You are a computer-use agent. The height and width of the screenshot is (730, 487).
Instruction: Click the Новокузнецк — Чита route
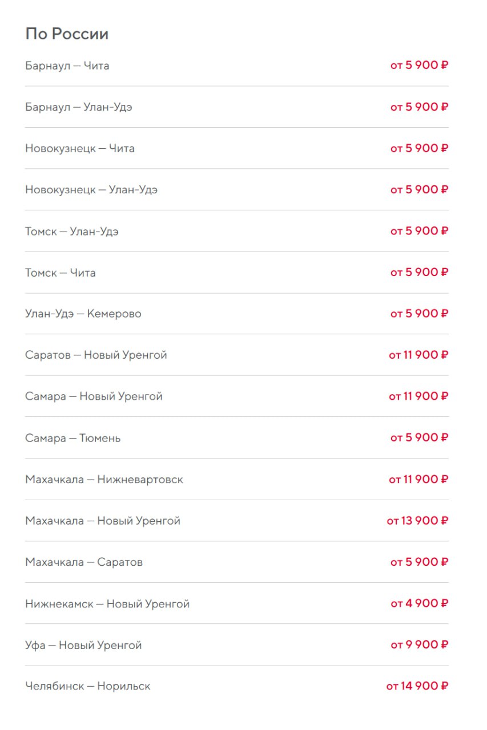(80, 148)
